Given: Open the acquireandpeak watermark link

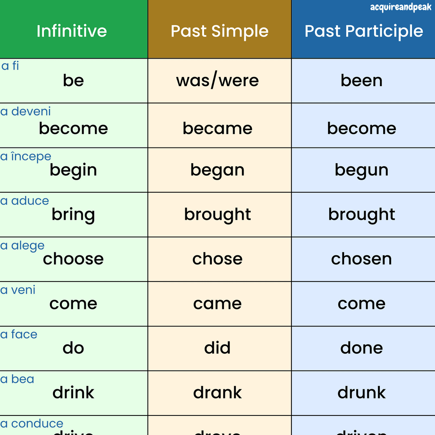Looking at the screenshot, I should tap(401, 7).
